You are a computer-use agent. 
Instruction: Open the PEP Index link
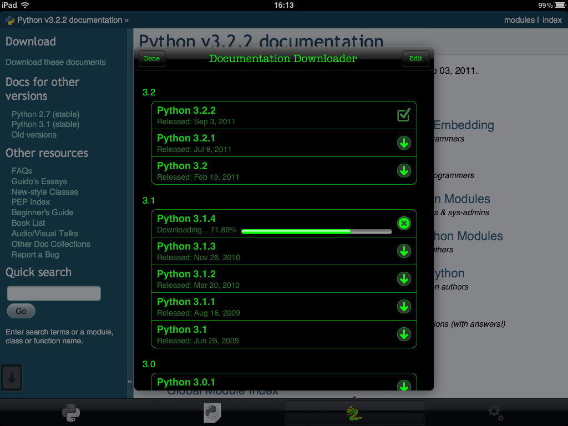pyautogui.click(x=31, y=202)
